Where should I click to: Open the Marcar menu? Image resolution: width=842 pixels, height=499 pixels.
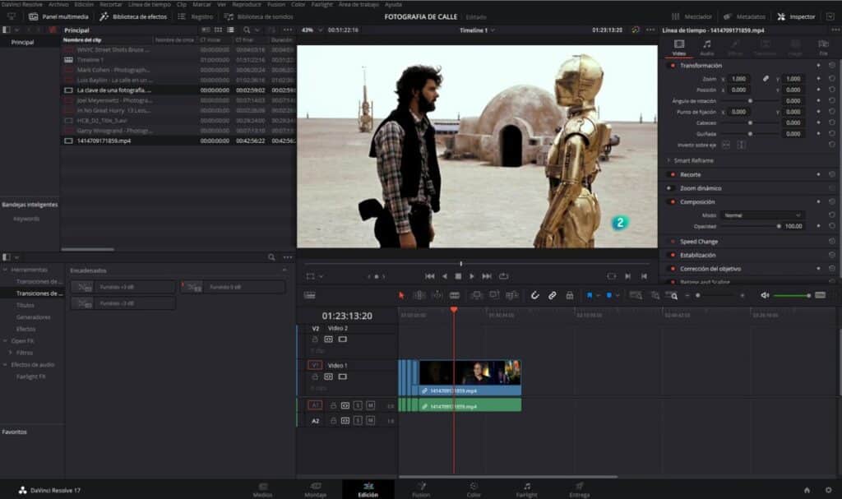coord(202,4)
